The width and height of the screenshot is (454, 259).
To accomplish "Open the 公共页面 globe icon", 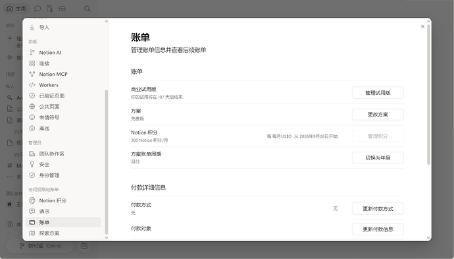I will tap(32, 107).
